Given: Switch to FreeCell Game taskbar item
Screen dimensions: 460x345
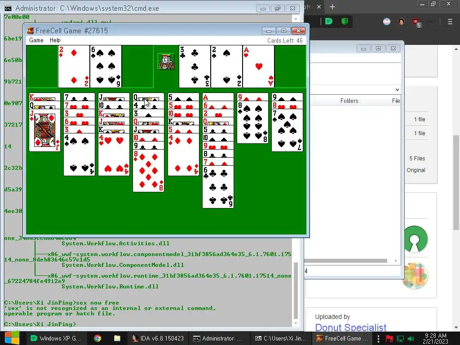Looking at the screenshot, I should (x=342, y=338).
